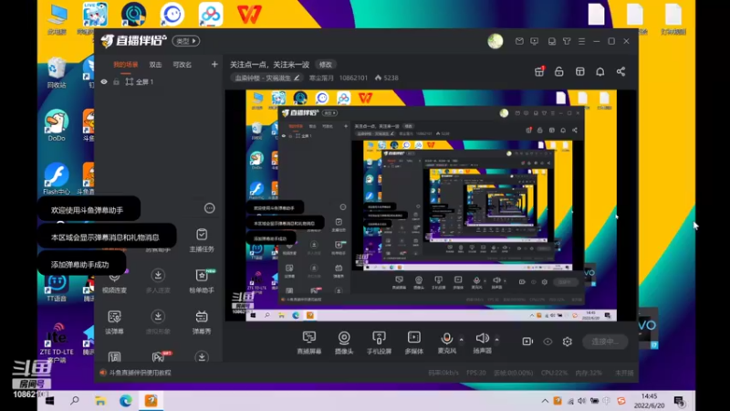Click the 多人连麦 download tool
The height and width of the screenshot is (411, 730).
158,281
